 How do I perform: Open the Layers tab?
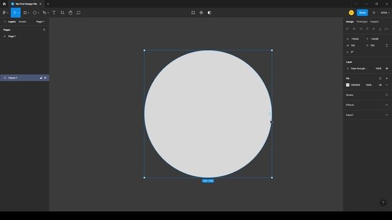point(12,22)
